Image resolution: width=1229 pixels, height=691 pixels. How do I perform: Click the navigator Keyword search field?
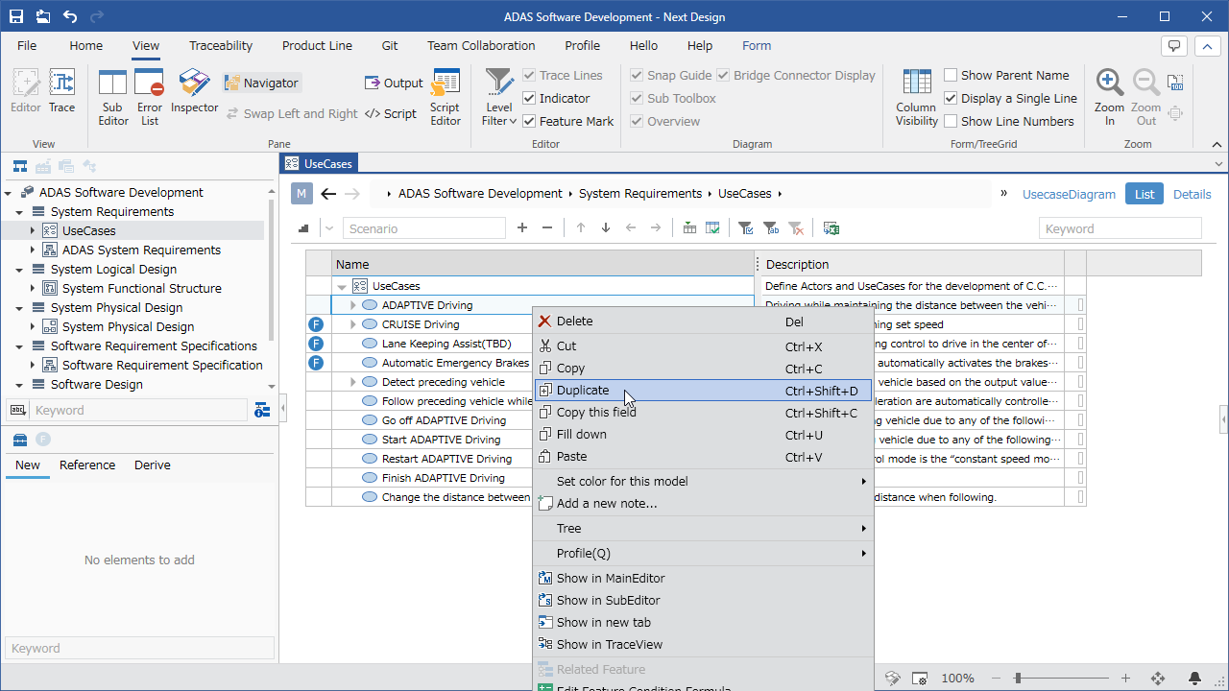[x=139, y=411]
